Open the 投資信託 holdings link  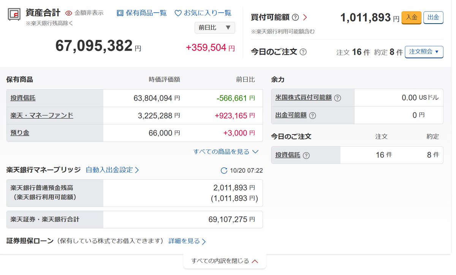point(23,98)
